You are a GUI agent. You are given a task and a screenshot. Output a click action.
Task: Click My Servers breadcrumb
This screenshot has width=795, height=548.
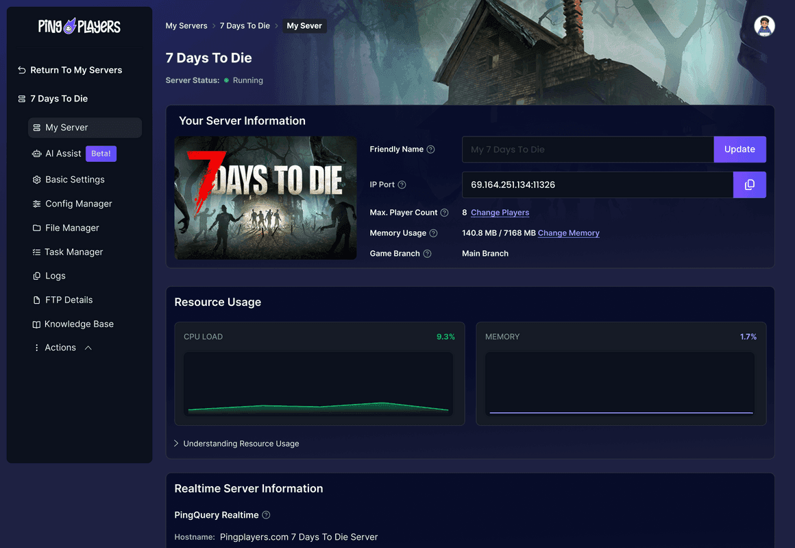(186, 26)
